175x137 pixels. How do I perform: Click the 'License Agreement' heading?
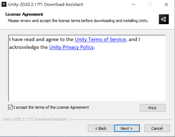pyautogui.click(x=24, y=14)
